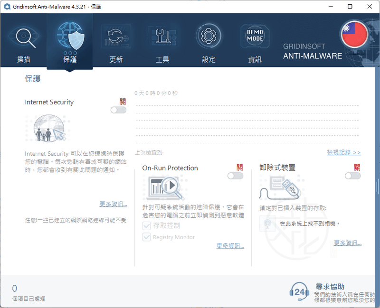Click the 注意! network connections notice

click(76, 220)
